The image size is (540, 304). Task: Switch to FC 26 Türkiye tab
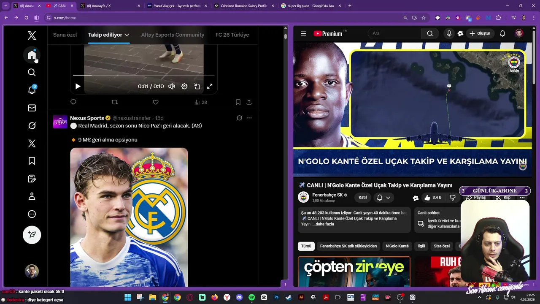pyautogui.click(x=232, y=35)
